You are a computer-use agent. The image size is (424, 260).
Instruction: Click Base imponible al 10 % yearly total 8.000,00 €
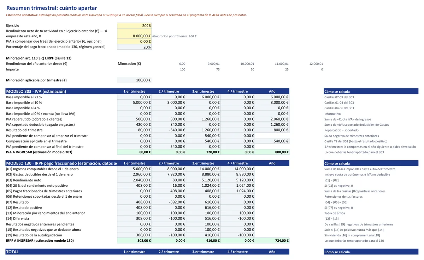point(272,103)
